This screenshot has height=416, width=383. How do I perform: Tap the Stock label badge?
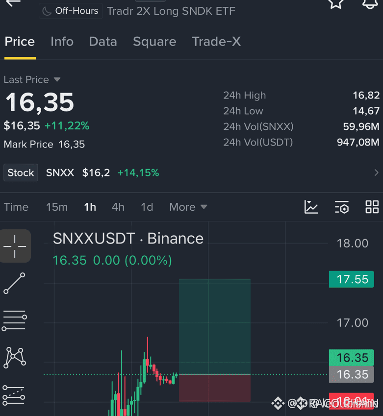pos(21,172)
